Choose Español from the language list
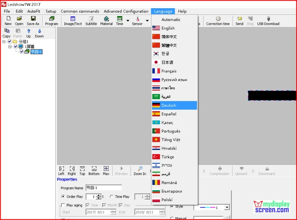Screen dimensions: 297x220 tap(175, 114)
